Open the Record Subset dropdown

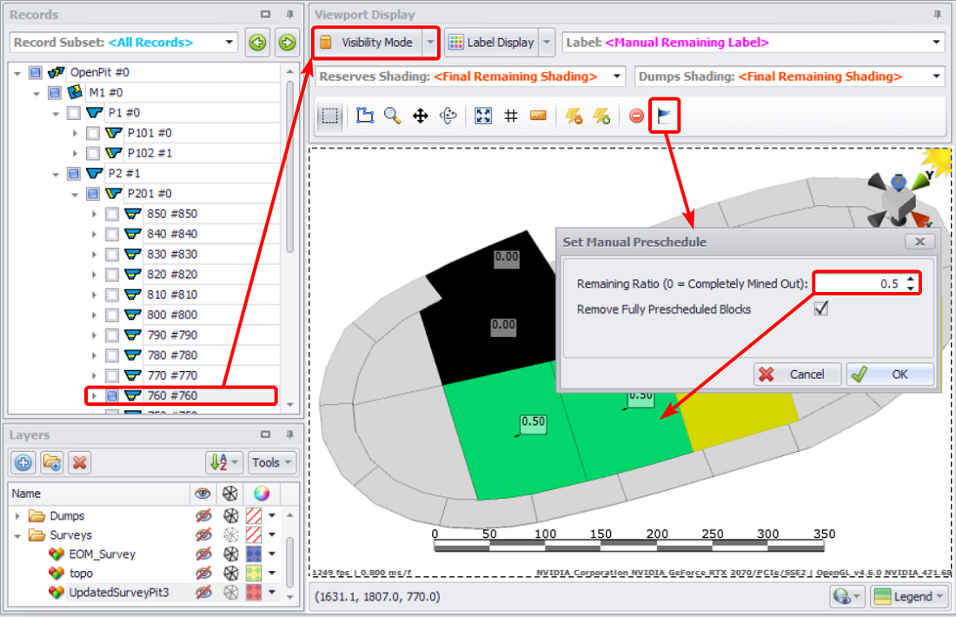(229, 42)
